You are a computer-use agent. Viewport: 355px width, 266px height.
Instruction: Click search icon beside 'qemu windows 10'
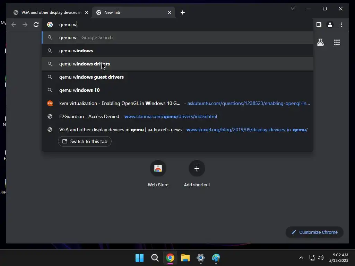coord(50,90)
